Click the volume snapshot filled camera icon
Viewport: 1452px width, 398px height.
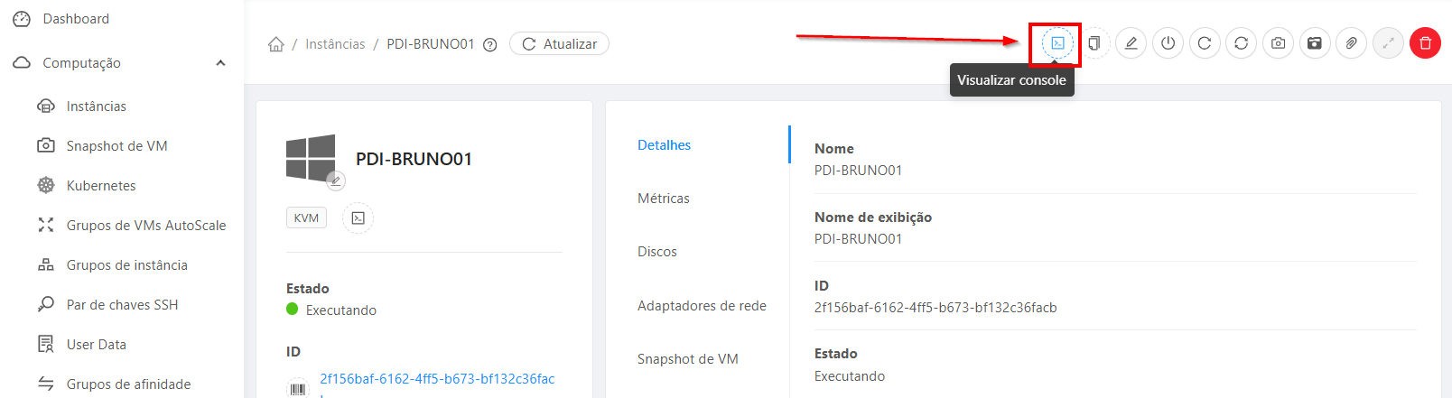[1315, 43]
